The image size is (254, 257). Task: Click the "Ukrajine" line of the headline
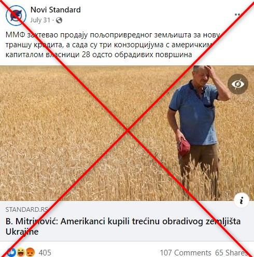22,232
